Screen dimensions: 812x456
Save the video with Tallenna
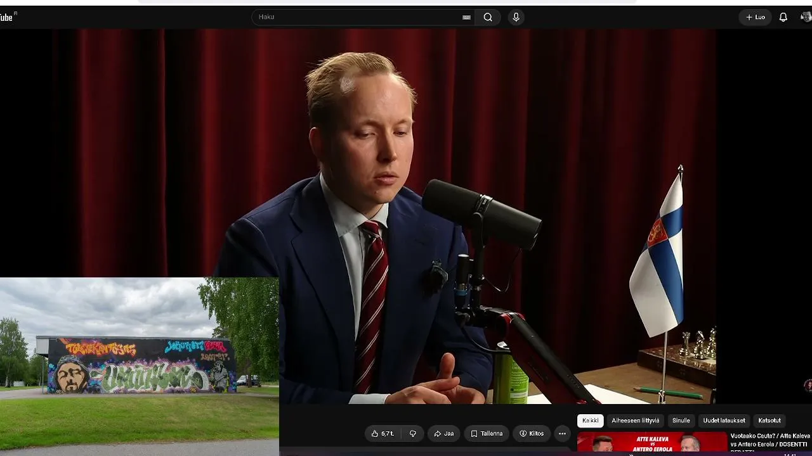[x=487, y=434]
